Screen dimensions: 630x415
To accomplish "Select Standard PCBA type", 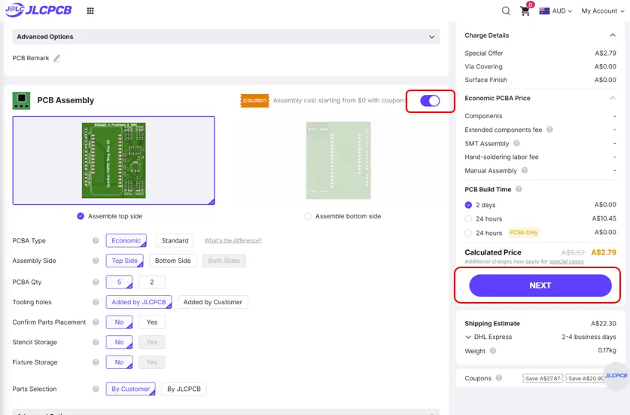I will tap(175, 240).
